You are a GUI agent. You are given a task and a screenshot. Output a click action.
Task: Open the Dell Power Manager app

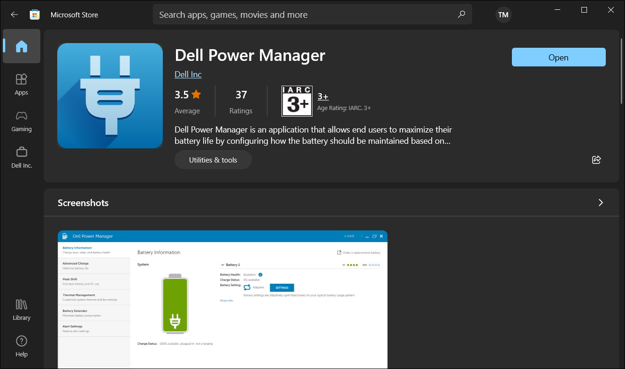pos(558,57)
